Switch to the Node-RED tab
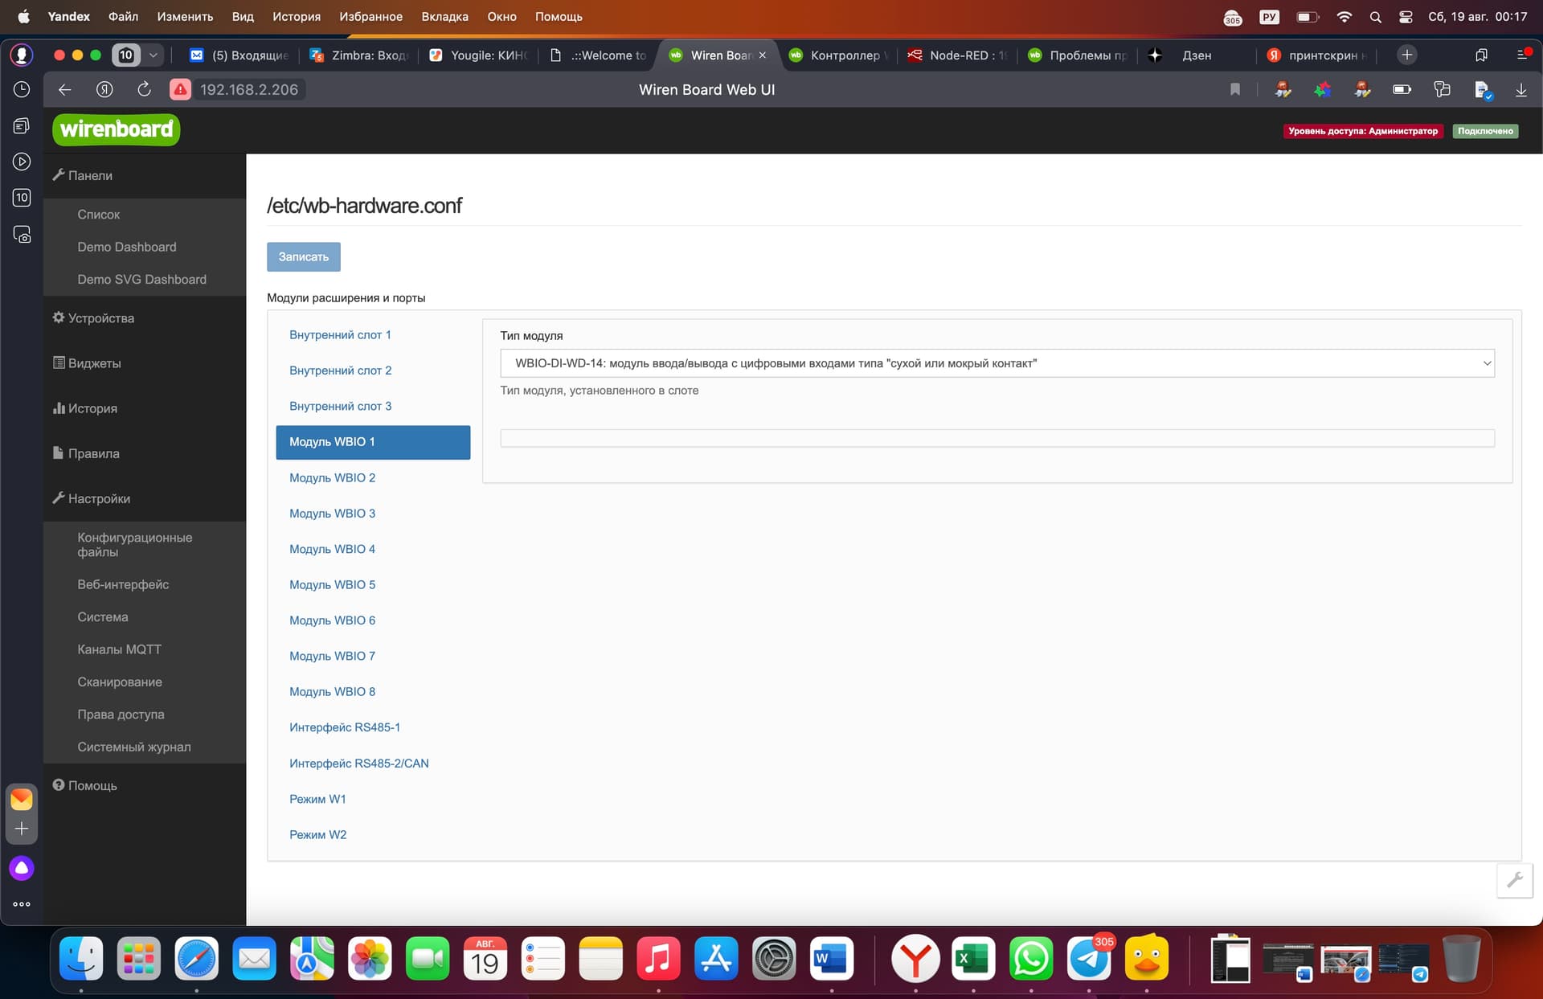The image size is (1543, 999). tap(956, 55)
